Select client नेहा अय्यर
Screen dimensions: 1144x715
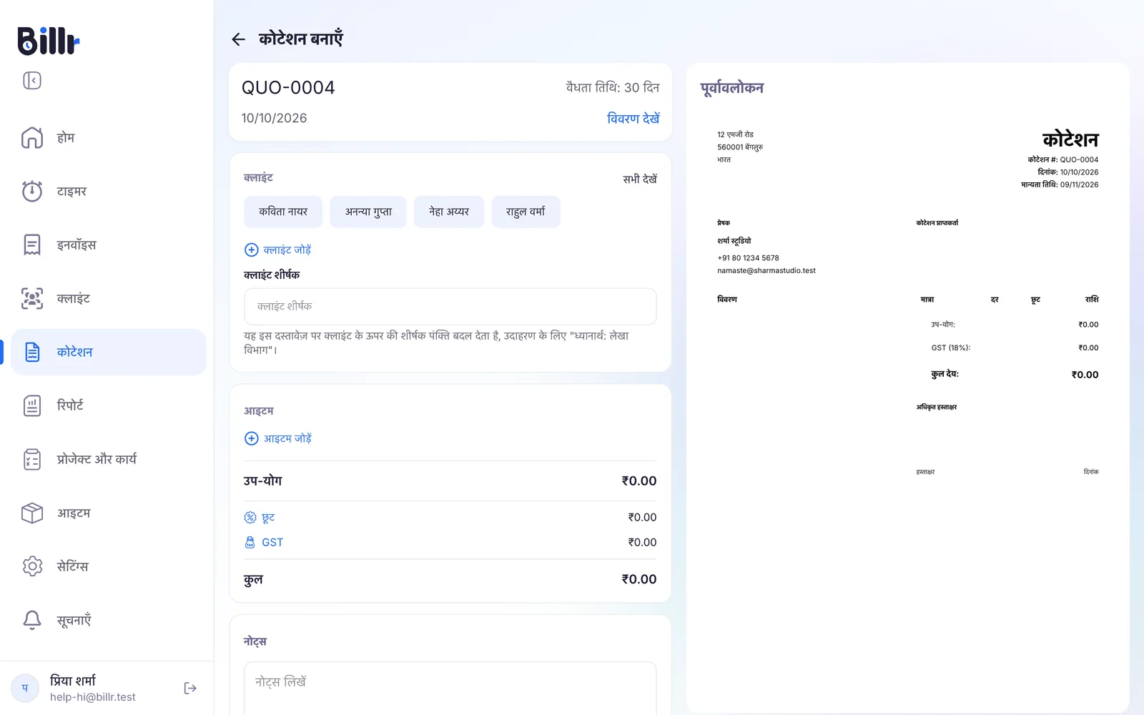(449, 212)
